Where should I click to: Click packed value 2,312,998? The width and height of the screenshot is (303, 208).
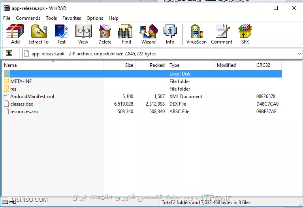155,104
